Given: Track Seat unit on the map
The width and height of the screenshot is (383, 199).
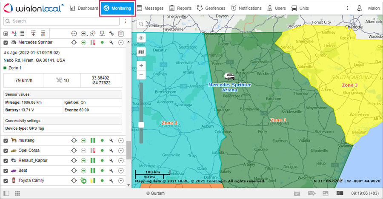Looking at the screenshot, I should point(74,171).
